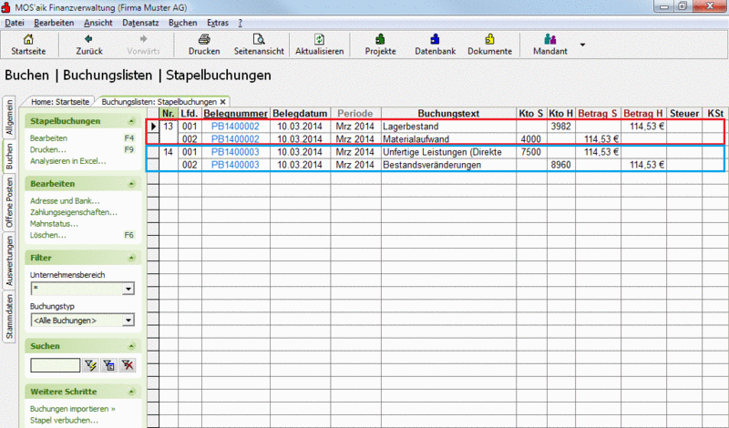Select the Materialaufwand booking text cell
The height and width of the screenshot is (428, 729).
click(x=448, y=139)
